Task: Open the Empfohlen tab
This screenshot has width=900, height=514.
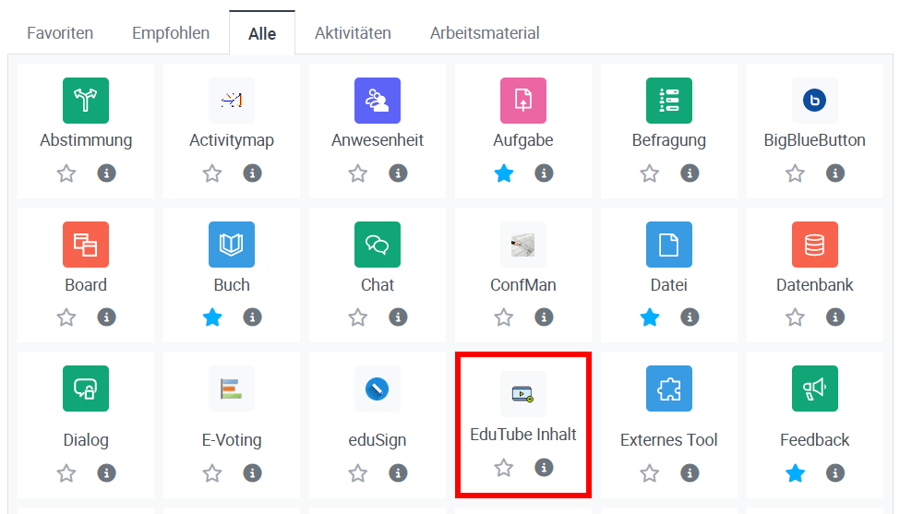Action: 171,32
